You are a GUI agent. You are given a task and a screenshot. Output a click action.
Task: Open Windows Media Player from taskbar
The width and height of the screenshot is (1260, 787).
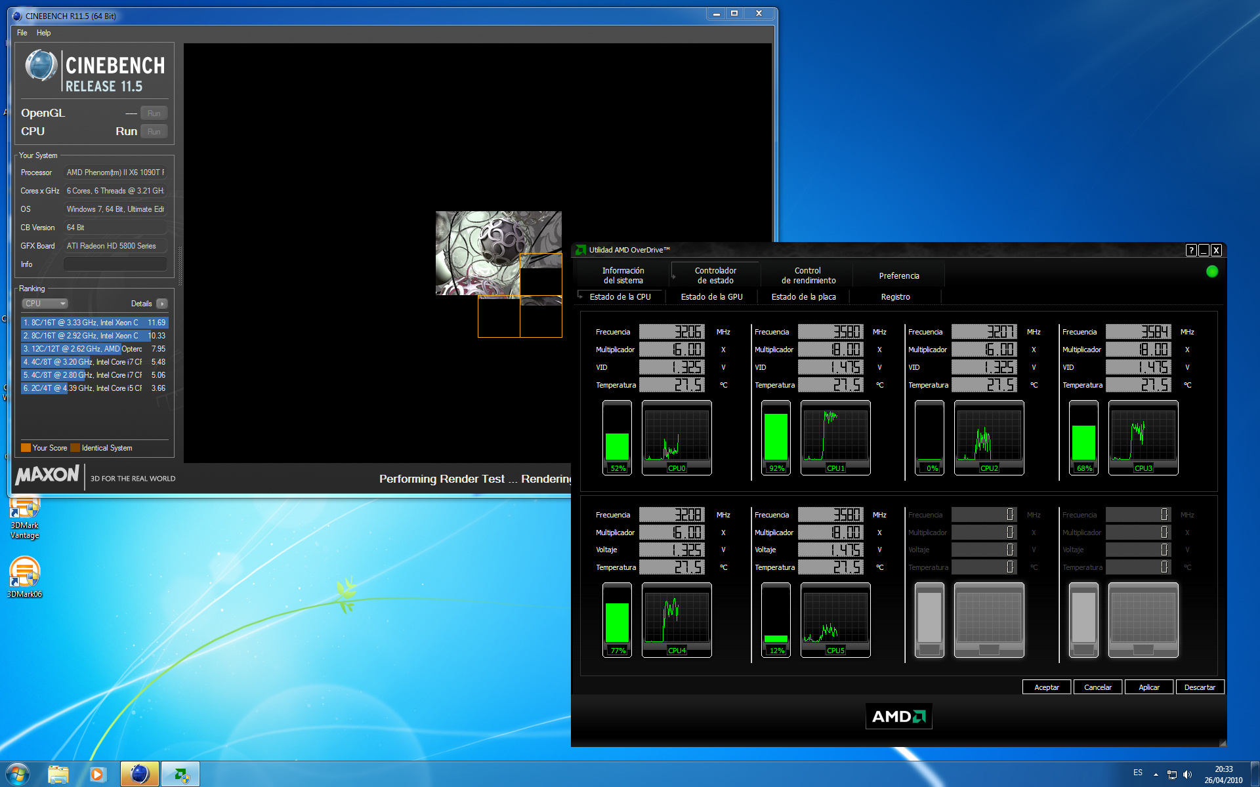click(98, 774)
